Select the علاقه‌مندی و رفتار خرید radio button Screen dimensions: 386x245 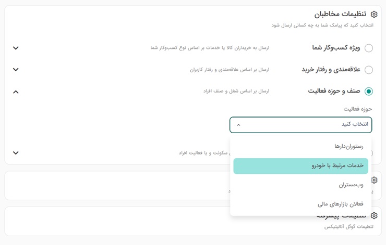[x=369, y=70]
